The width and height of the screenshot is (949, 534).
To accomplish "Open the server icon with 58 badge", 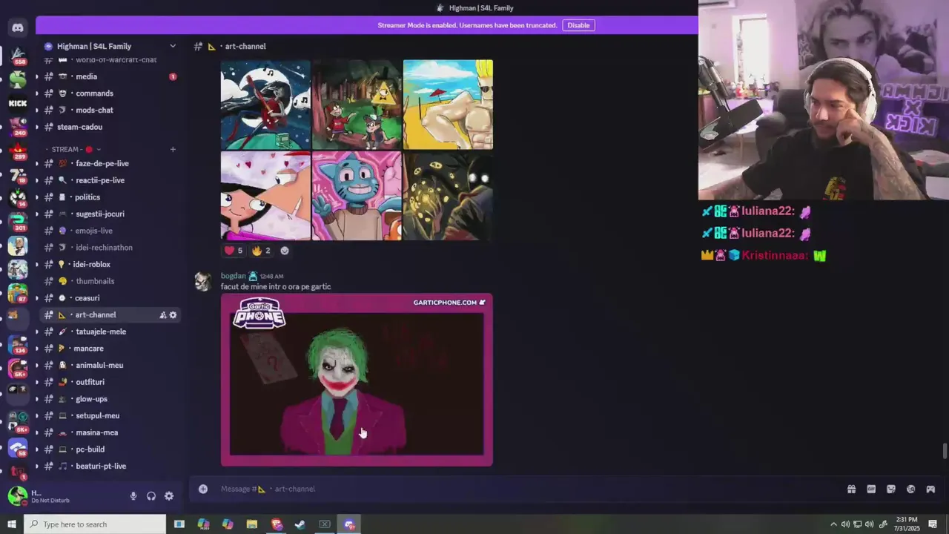I will [17, 447].
